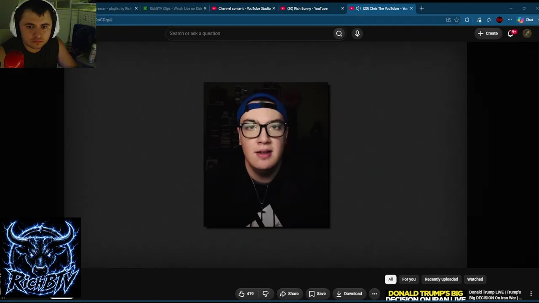
Task: Click the YouTube search magnifier button
Action: [339, 33]
